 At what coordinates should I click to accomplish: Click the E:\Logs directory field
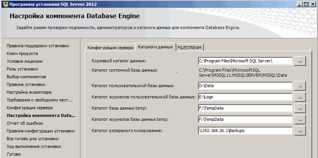(x=245, y=97)
